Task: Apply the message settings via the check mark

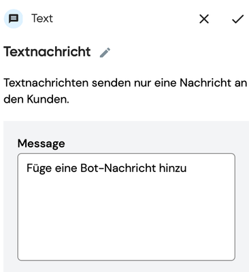Action: pyautogui.click(x=237, y=19)
